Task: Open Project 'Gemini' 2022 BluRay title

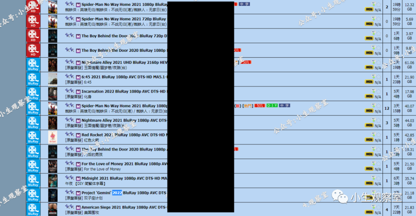Action: click(124, 193)
